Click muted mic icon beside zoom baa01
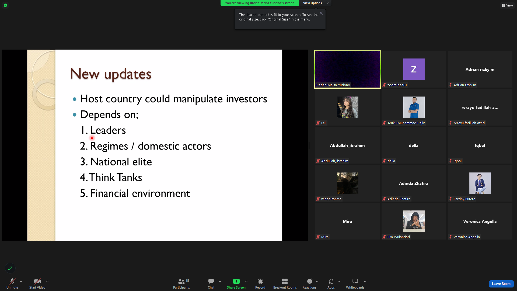This screenshot has width=517, height=291. (x=384, y=85)
